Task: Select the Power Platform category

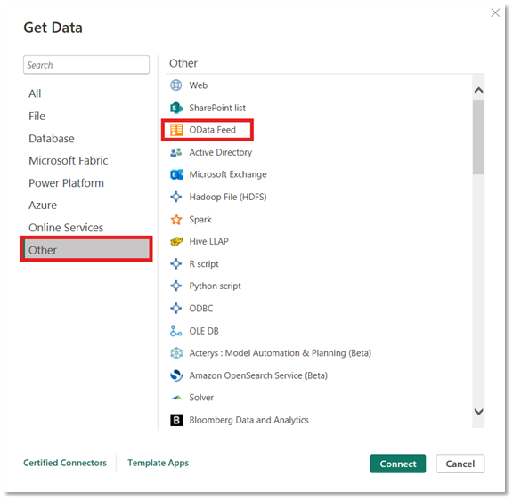Action: 66,183
